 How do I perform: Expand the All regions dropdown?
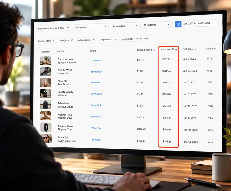[91, 27]
